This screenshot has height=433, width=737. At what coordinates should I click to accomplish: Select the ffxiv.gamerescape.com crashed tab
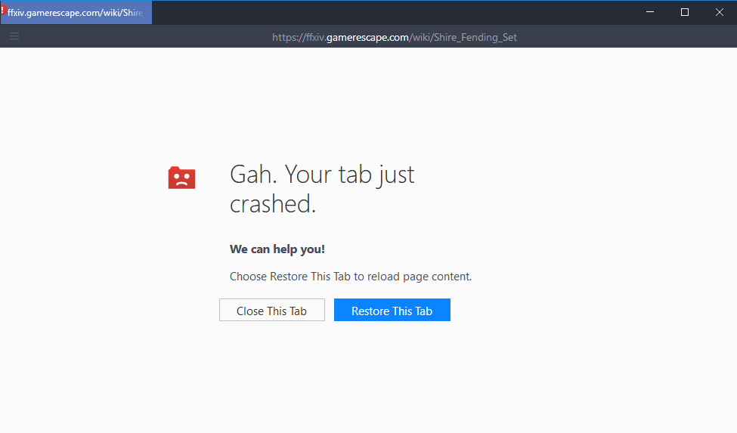click(x=76, y=13)
